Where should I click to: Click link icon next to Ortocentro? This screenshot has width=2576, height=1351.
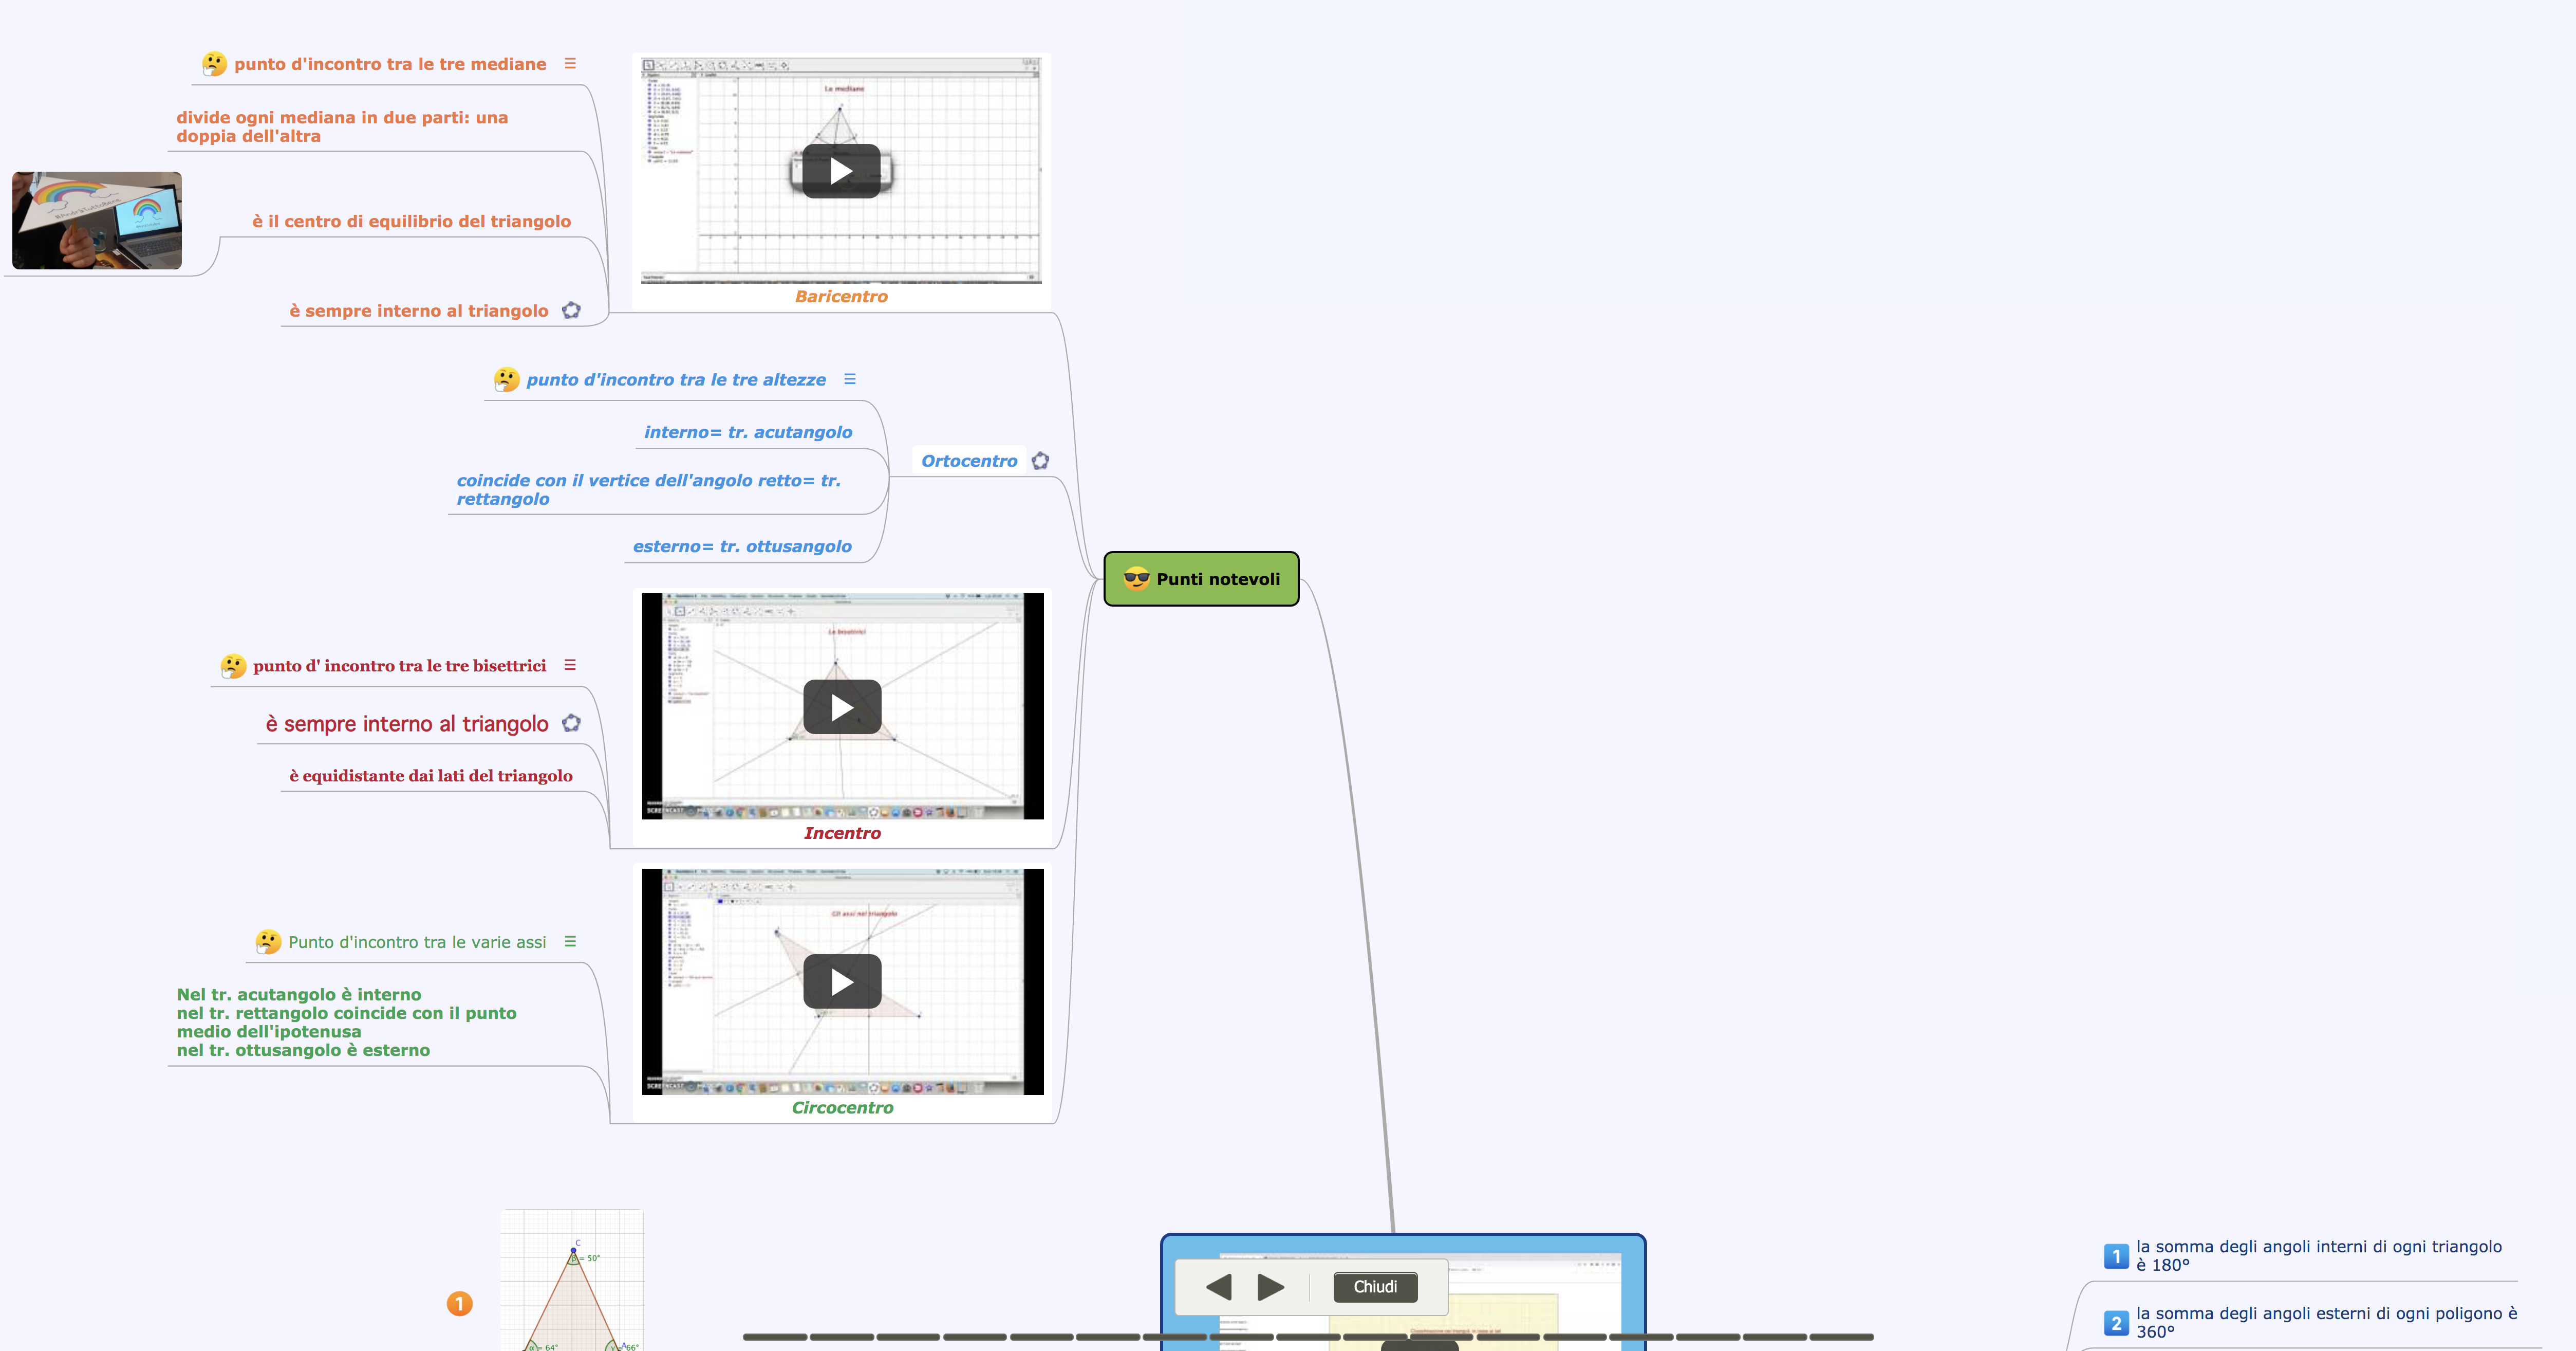(1040, 461)
